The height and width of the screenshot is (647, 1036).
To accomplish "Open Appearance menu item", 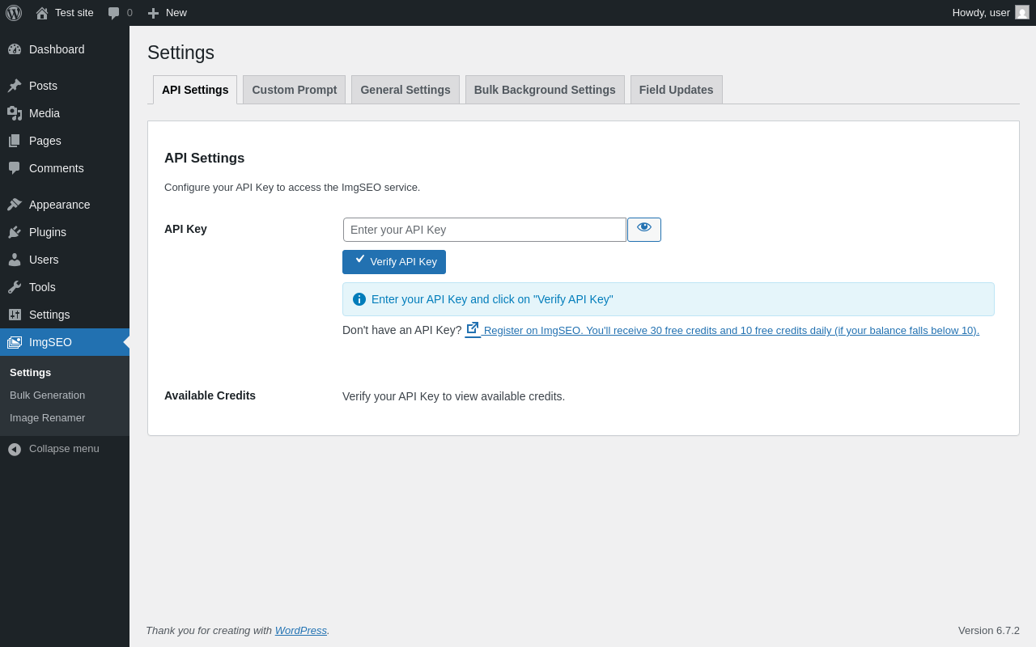I will [x=65, y=205].
